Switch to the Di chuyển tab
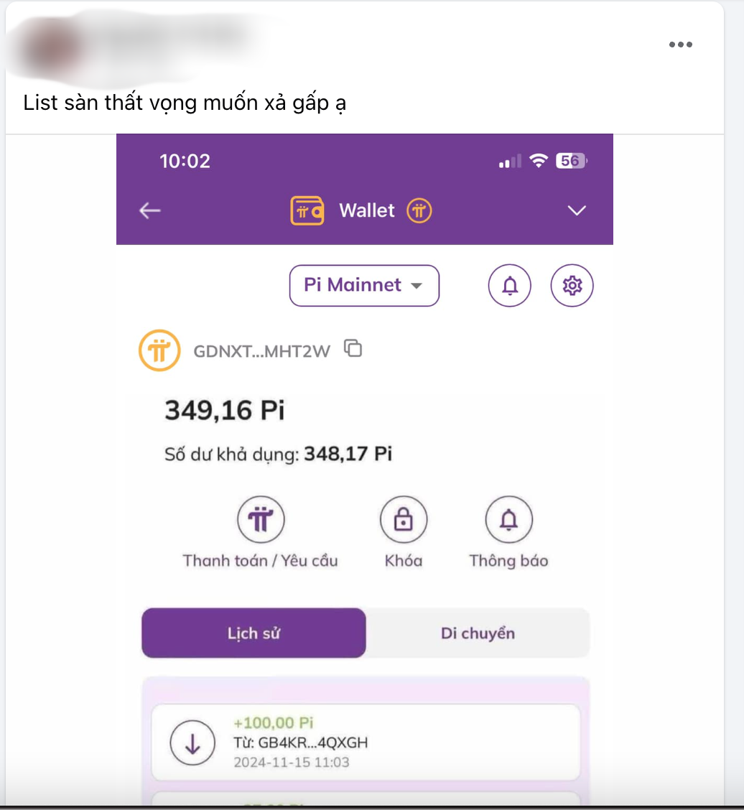This screenshot has height=810, width=744. tap(478, 633)
